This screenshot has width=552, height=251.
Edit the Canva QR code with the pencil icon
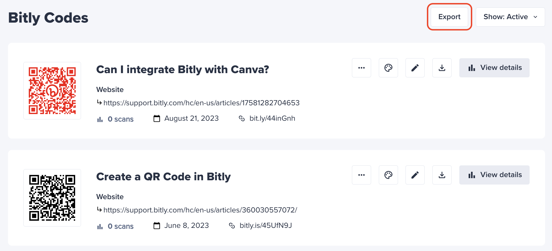point(415,68)
